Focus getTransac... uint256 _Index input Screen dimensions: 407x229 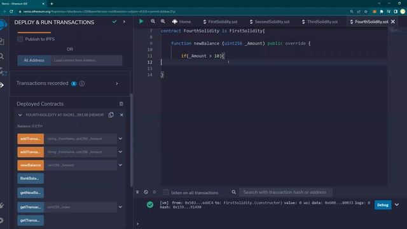81,207
